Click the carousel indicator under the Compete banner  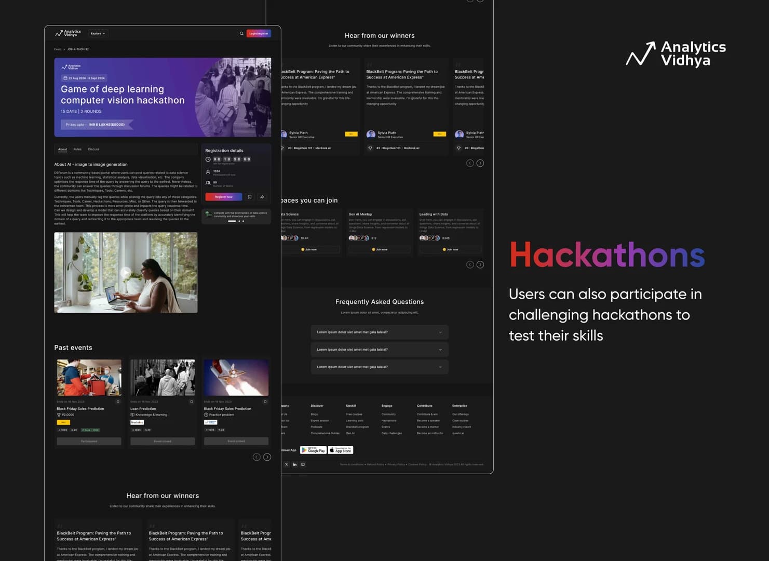point(236,221)
